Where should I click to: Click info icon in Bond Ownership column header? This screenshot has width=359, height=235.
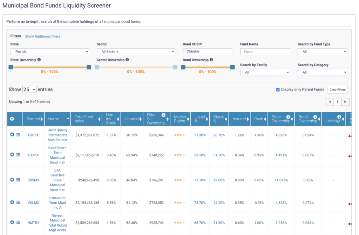(x=315, y=117)
